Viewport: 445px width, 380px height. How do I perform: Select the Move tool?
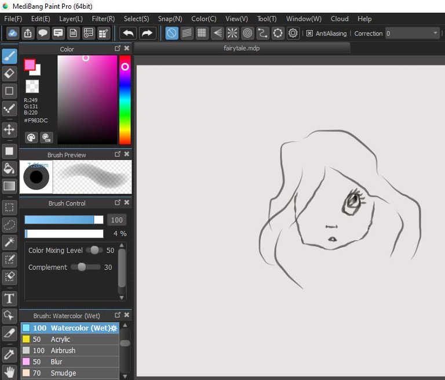point(9,129)
